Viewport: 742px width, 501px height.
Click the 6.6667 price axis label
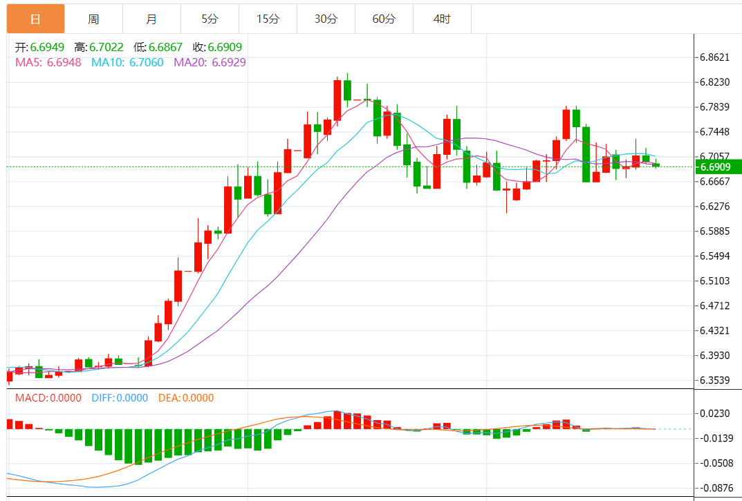(715, 181)
